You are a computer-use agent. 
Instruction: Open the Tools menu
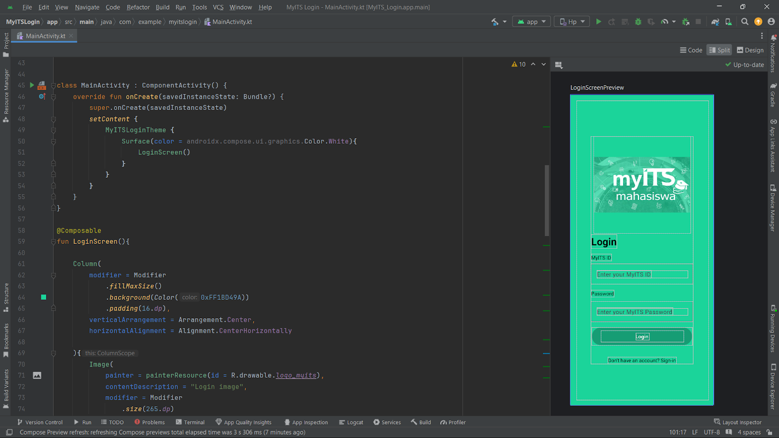199,7
